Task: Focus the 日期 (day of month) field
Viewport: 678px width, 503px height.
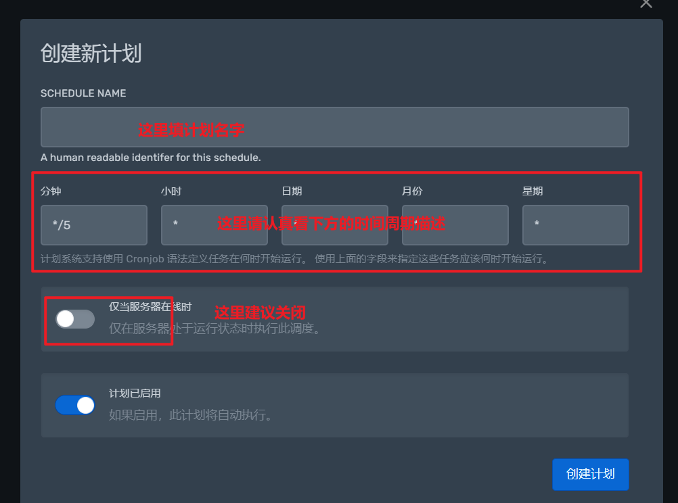Action: point(335,225)
